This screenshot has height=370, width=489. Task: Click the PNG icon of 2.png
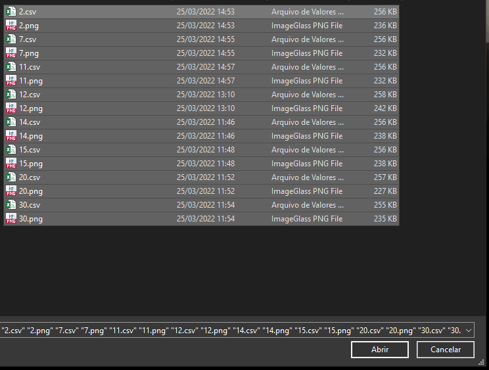(11, 26)
